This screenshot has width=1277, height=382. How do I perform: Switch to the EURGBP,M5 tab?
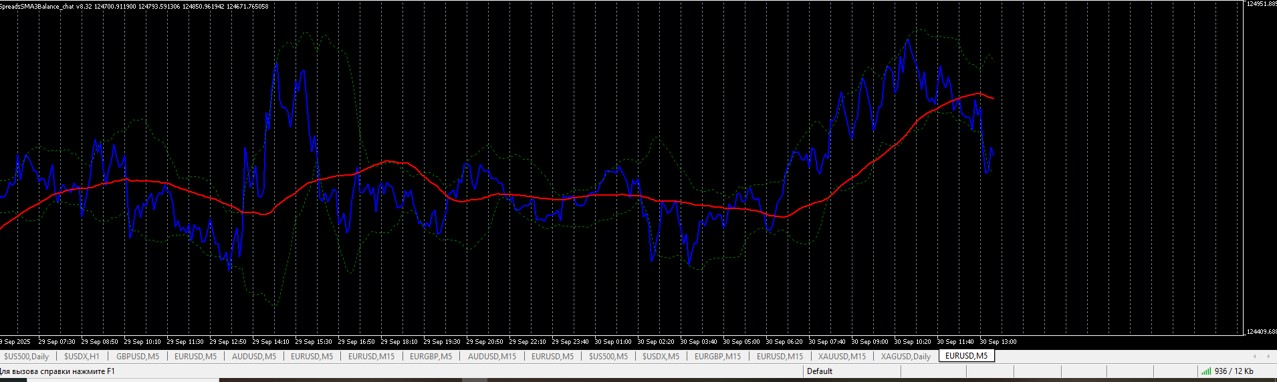pyautogui.click(x=431, y=357)
